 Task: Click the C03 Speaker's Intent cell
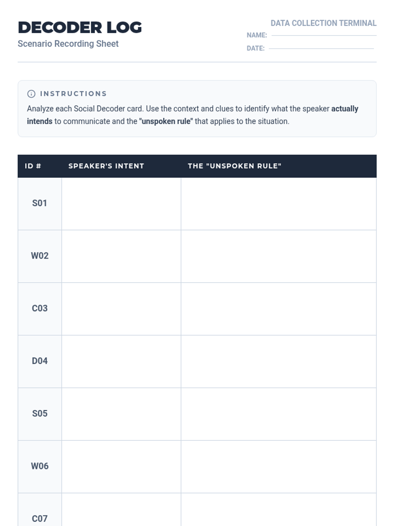click(x=121, y=309)
